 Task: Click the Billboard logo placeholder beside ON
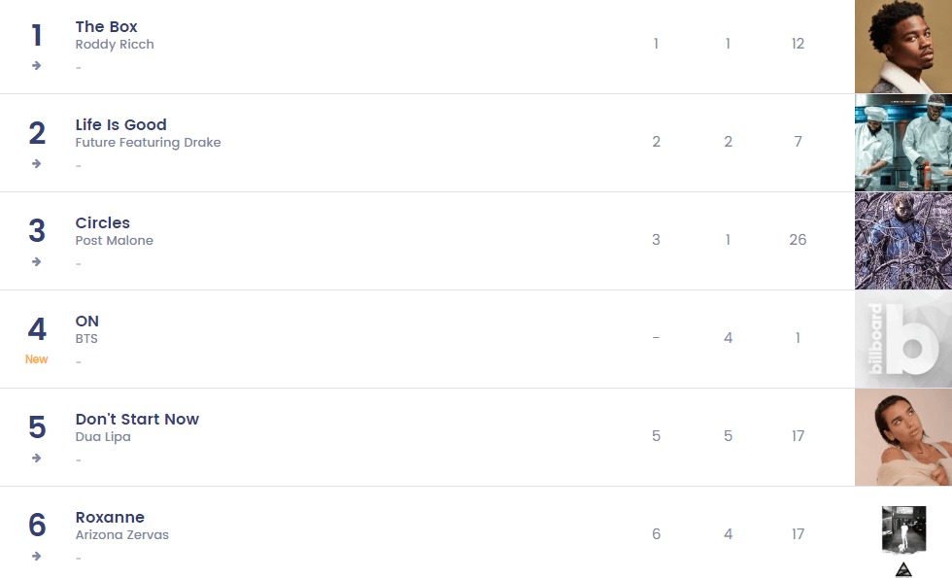903,339
